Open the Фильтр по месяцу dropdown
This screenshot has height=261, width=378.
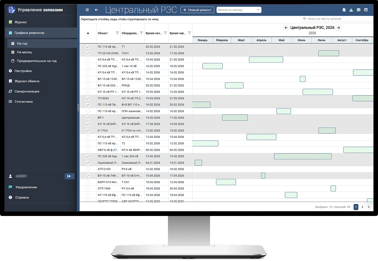click(239, 10)
